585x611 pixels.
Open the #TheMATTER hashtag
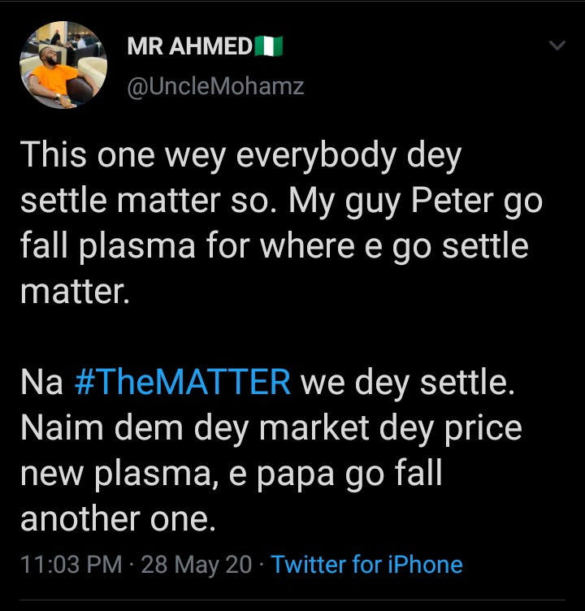[x=182, y=382]
